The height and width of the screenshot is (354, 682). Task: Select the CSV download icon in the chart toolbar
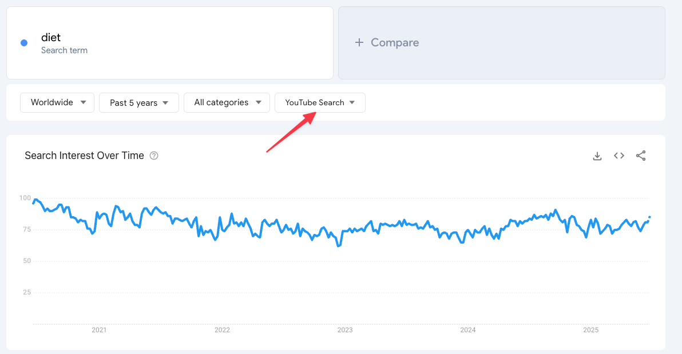pyautogui.click(x=597, y=155)
